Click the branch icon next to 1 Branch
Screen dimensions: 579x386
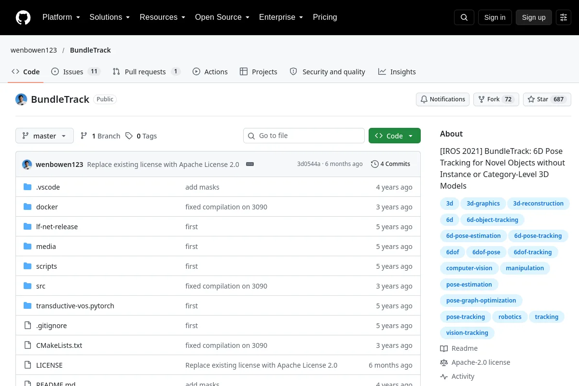click(84, 136)
